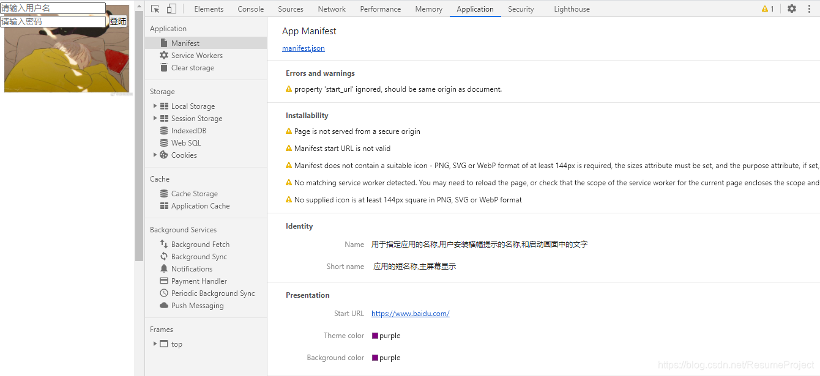Viewport: 820px width, 376px height.
Task: Open the Memory tab
Action: coord(429,9)
